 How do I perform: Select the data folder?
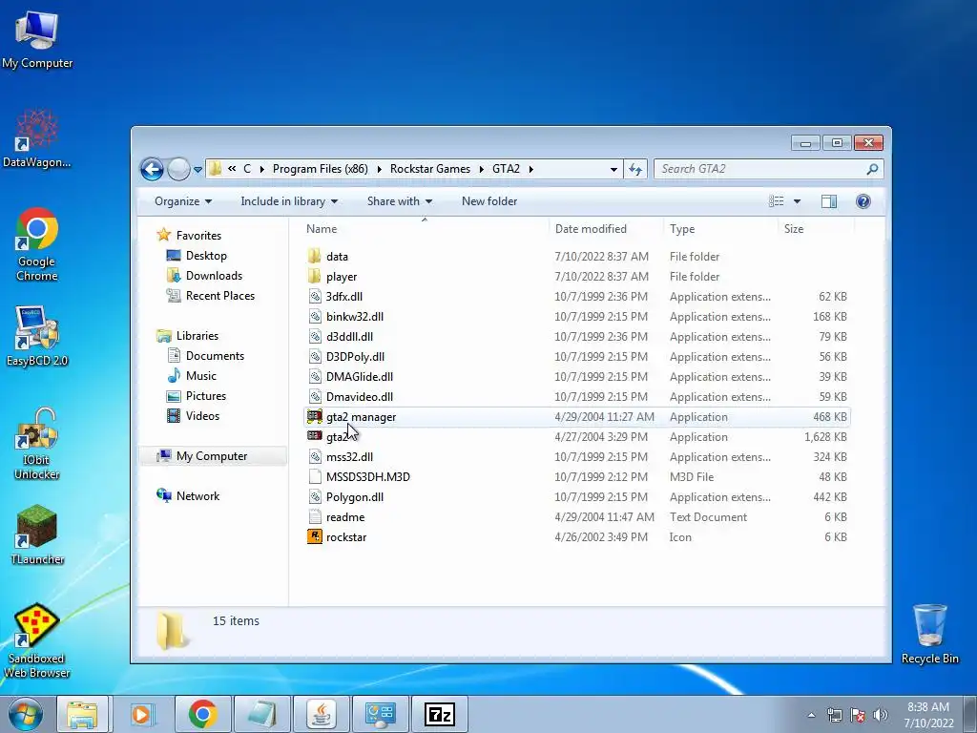[x=337, y=256]
